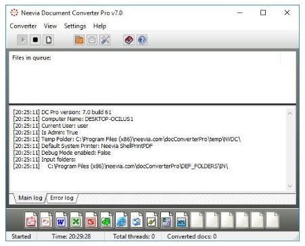Image resolution: width=305 pixels, height=246 pixels.
Task: Select the form-style icon left of XPS
Action: point(166,220)
